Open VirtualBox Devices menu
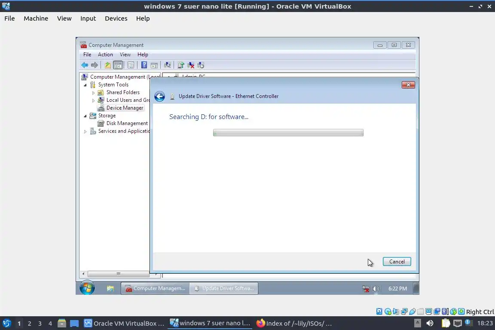Screen dimensions: 495x330 [116, 18]
